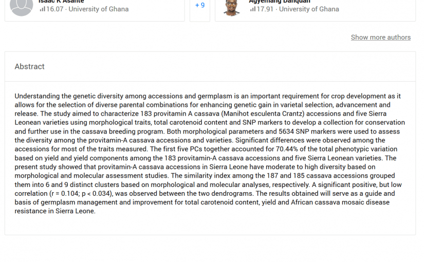424x262 pixels.
Task: Click the Show more authors link
Action: (x=380, y=38)
